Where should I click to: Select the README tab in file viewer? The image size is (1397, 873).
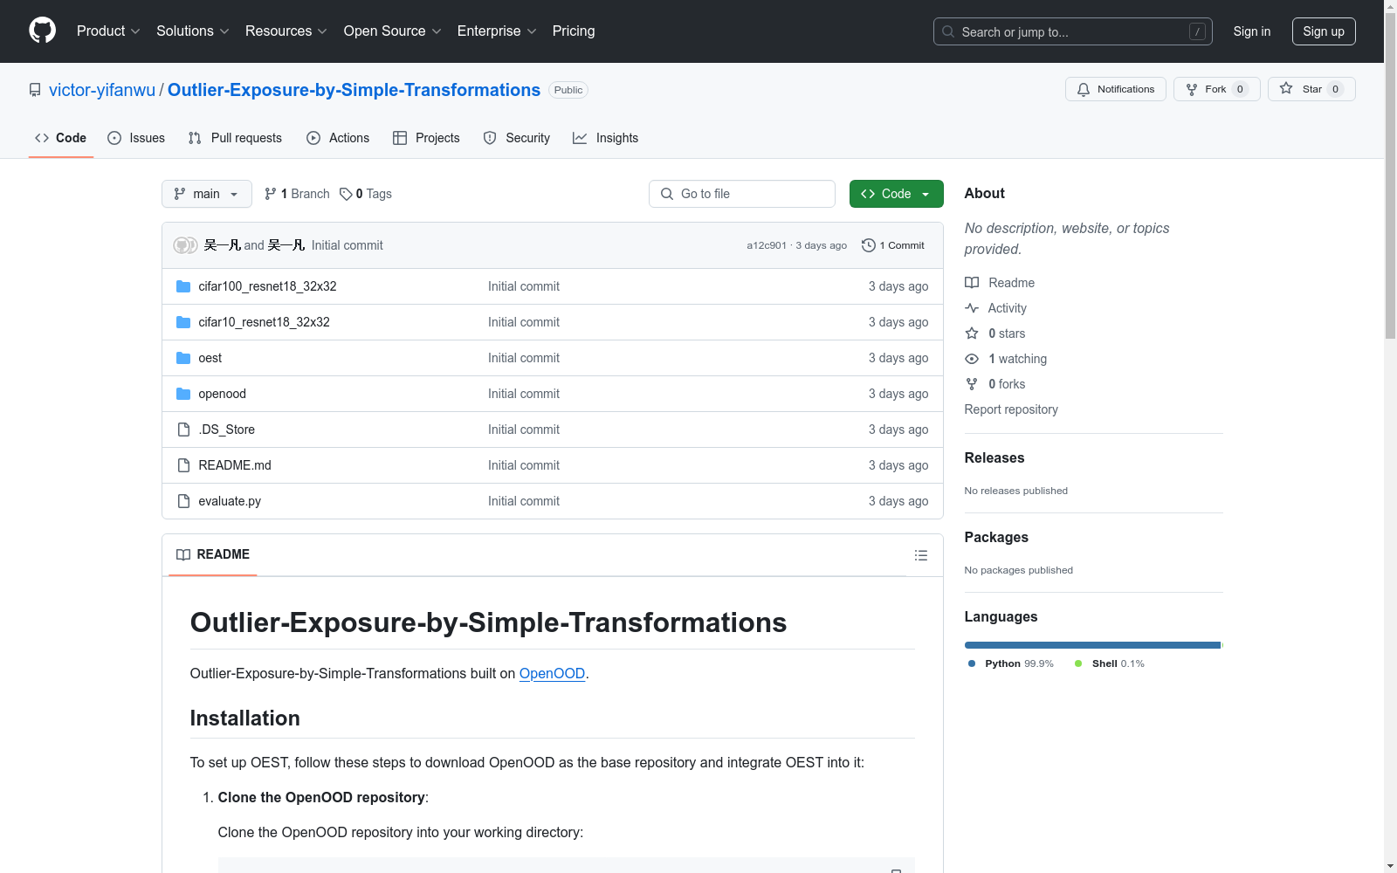click(213, 554)
